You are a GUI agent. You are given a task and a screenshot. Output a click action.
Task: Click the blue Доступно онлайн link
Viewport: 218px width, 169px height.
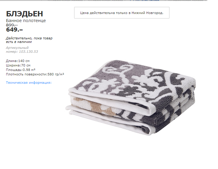(146, 1)
